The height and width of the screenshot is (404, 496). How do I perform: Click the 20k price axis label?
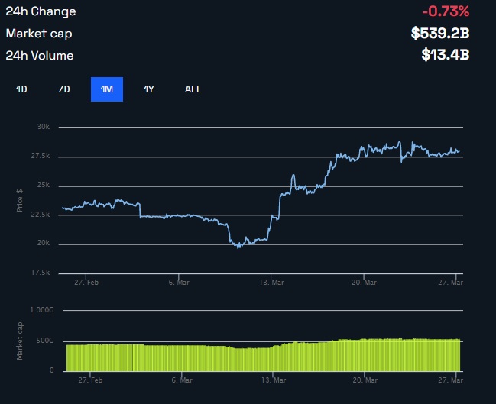coord(44,243)
